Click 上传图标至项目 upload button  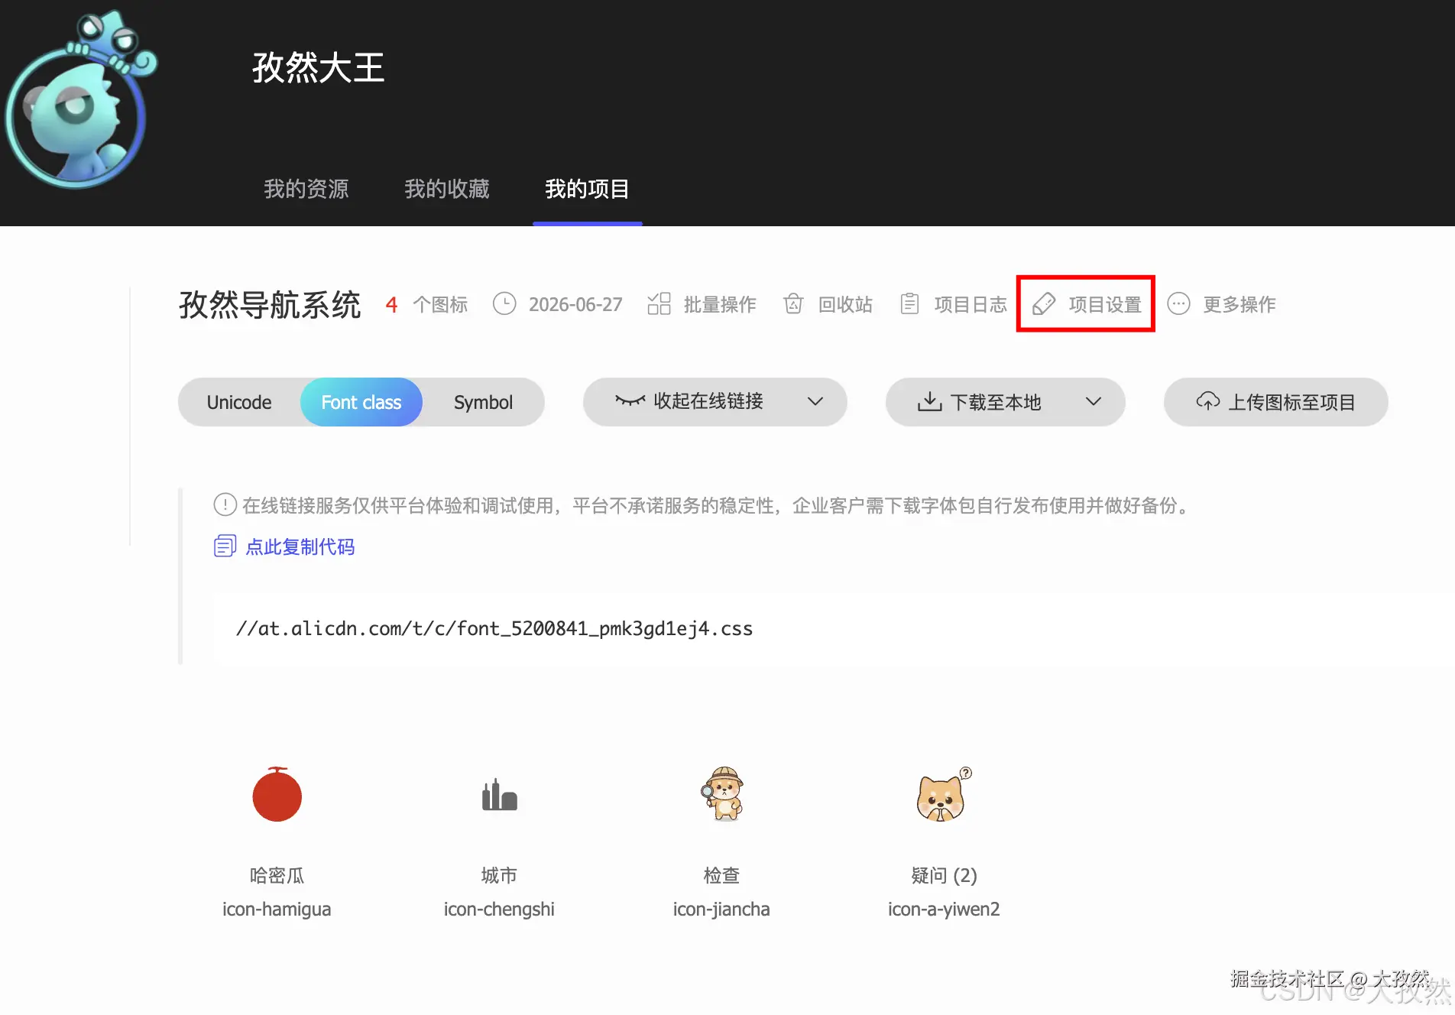(x=1276, y=402)
